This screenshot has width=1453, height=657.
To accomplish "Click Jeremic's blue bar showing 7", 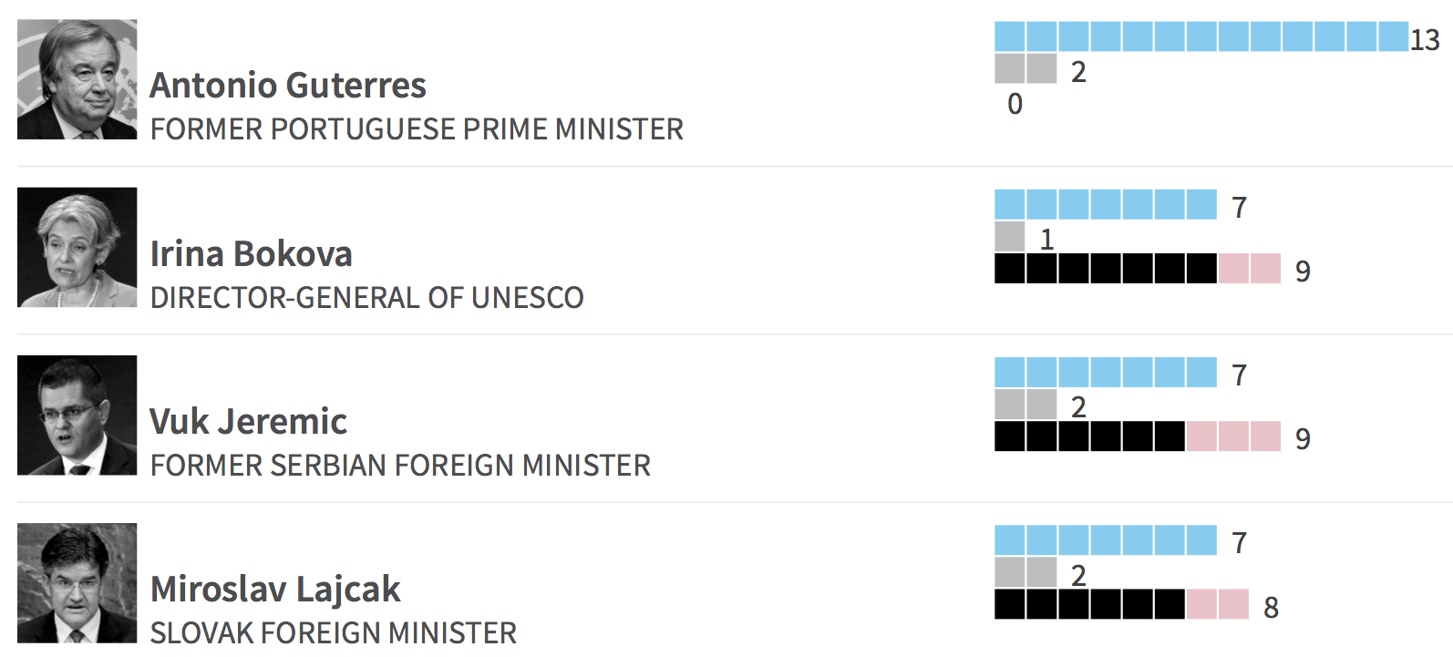I will [x=1106, y=372].
